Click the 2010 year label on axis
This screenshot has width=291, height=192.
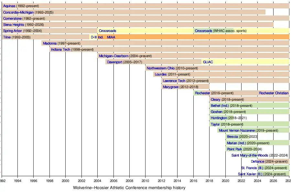click(x=145, y=181)
